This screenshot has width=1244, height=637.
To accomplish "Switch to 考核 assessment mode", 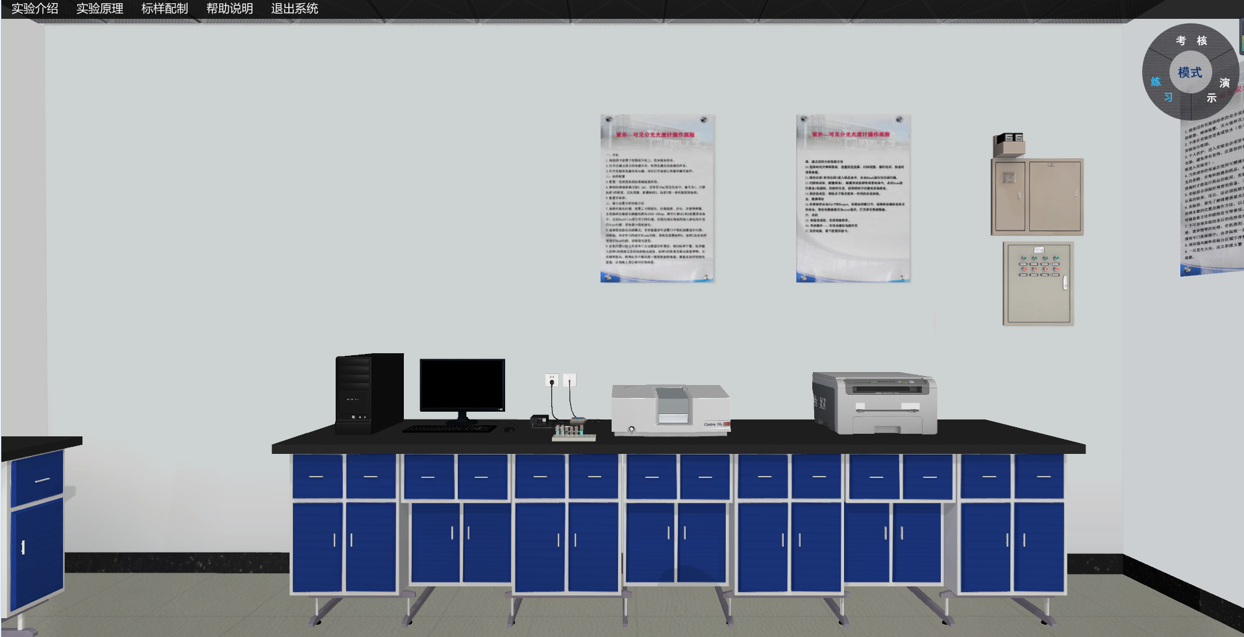I will pyautogui.click(x=1191, y=40).
